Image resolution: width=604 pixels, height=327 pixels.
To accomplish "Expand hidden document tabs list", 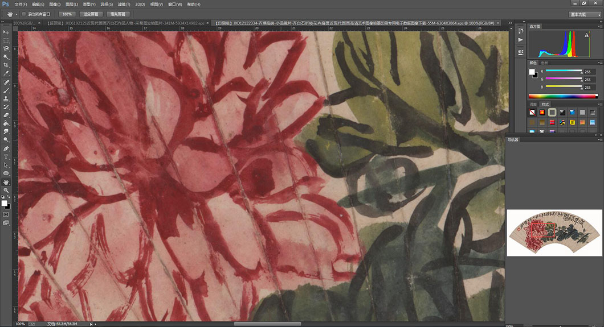I will point(510,23).
